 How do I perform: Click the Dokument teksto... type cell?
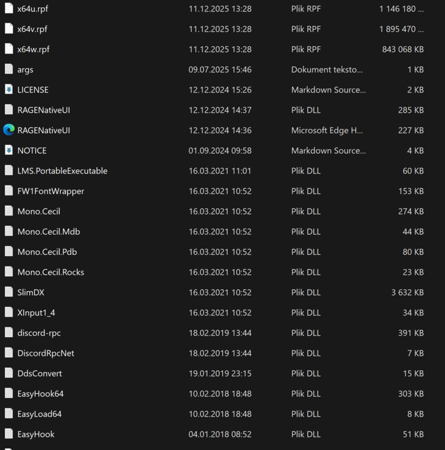pos(327,70)
